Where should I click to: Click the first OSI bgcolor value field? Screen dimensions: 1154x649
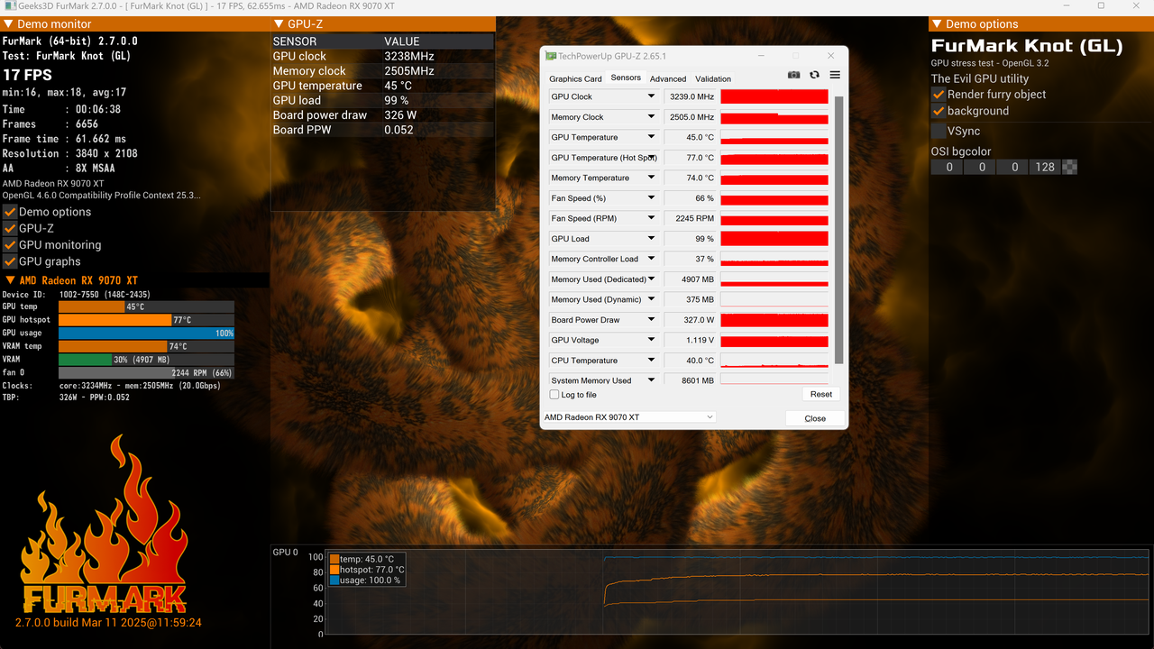tap(948, 167)
